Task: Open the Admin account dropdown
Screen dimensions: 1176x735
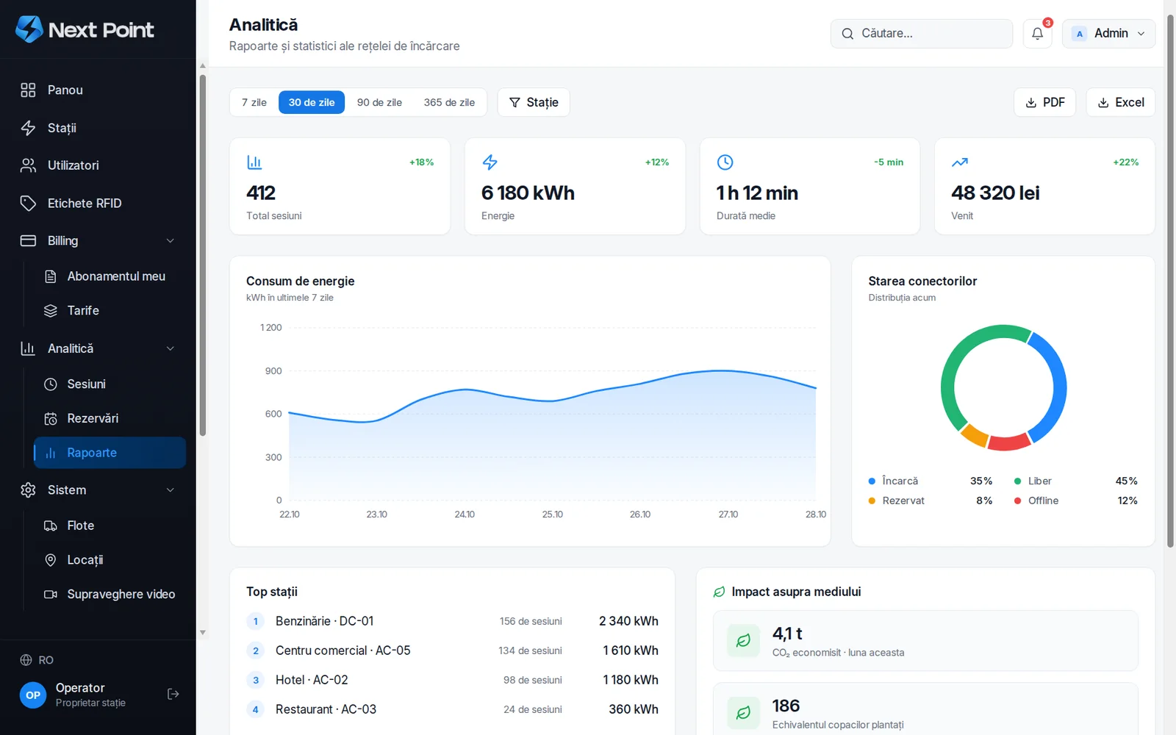Action: pos(1108,33)
